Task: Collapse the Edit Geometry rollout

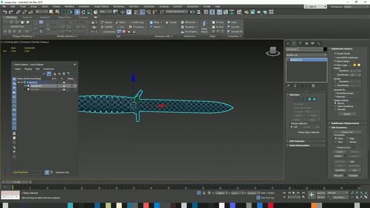Action: pos(339,127)
